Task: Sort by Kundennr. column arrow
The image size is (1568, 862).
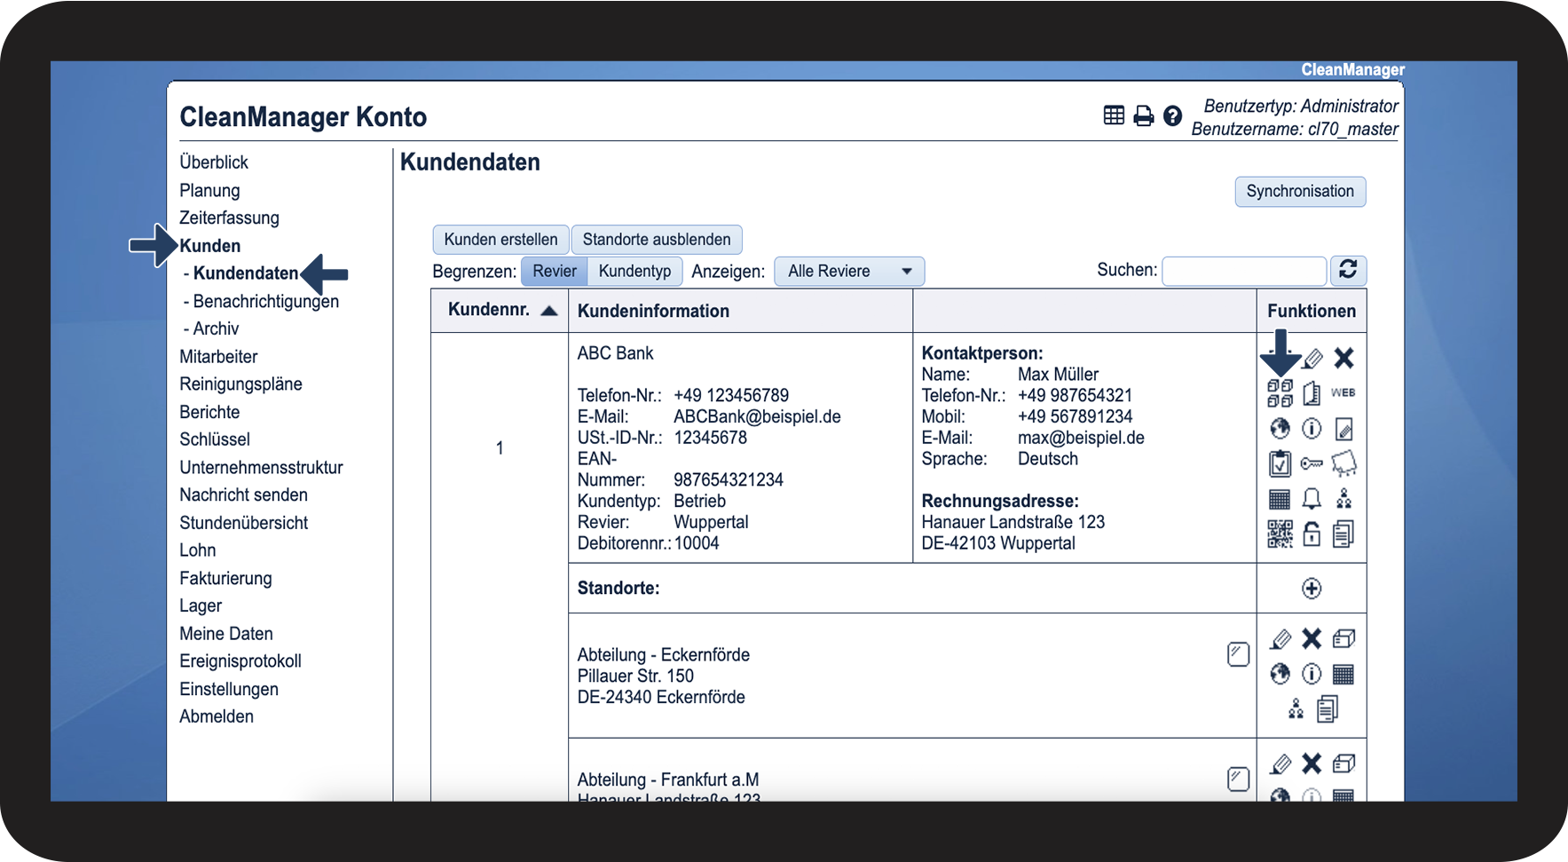Action: [x=549, y=311]
